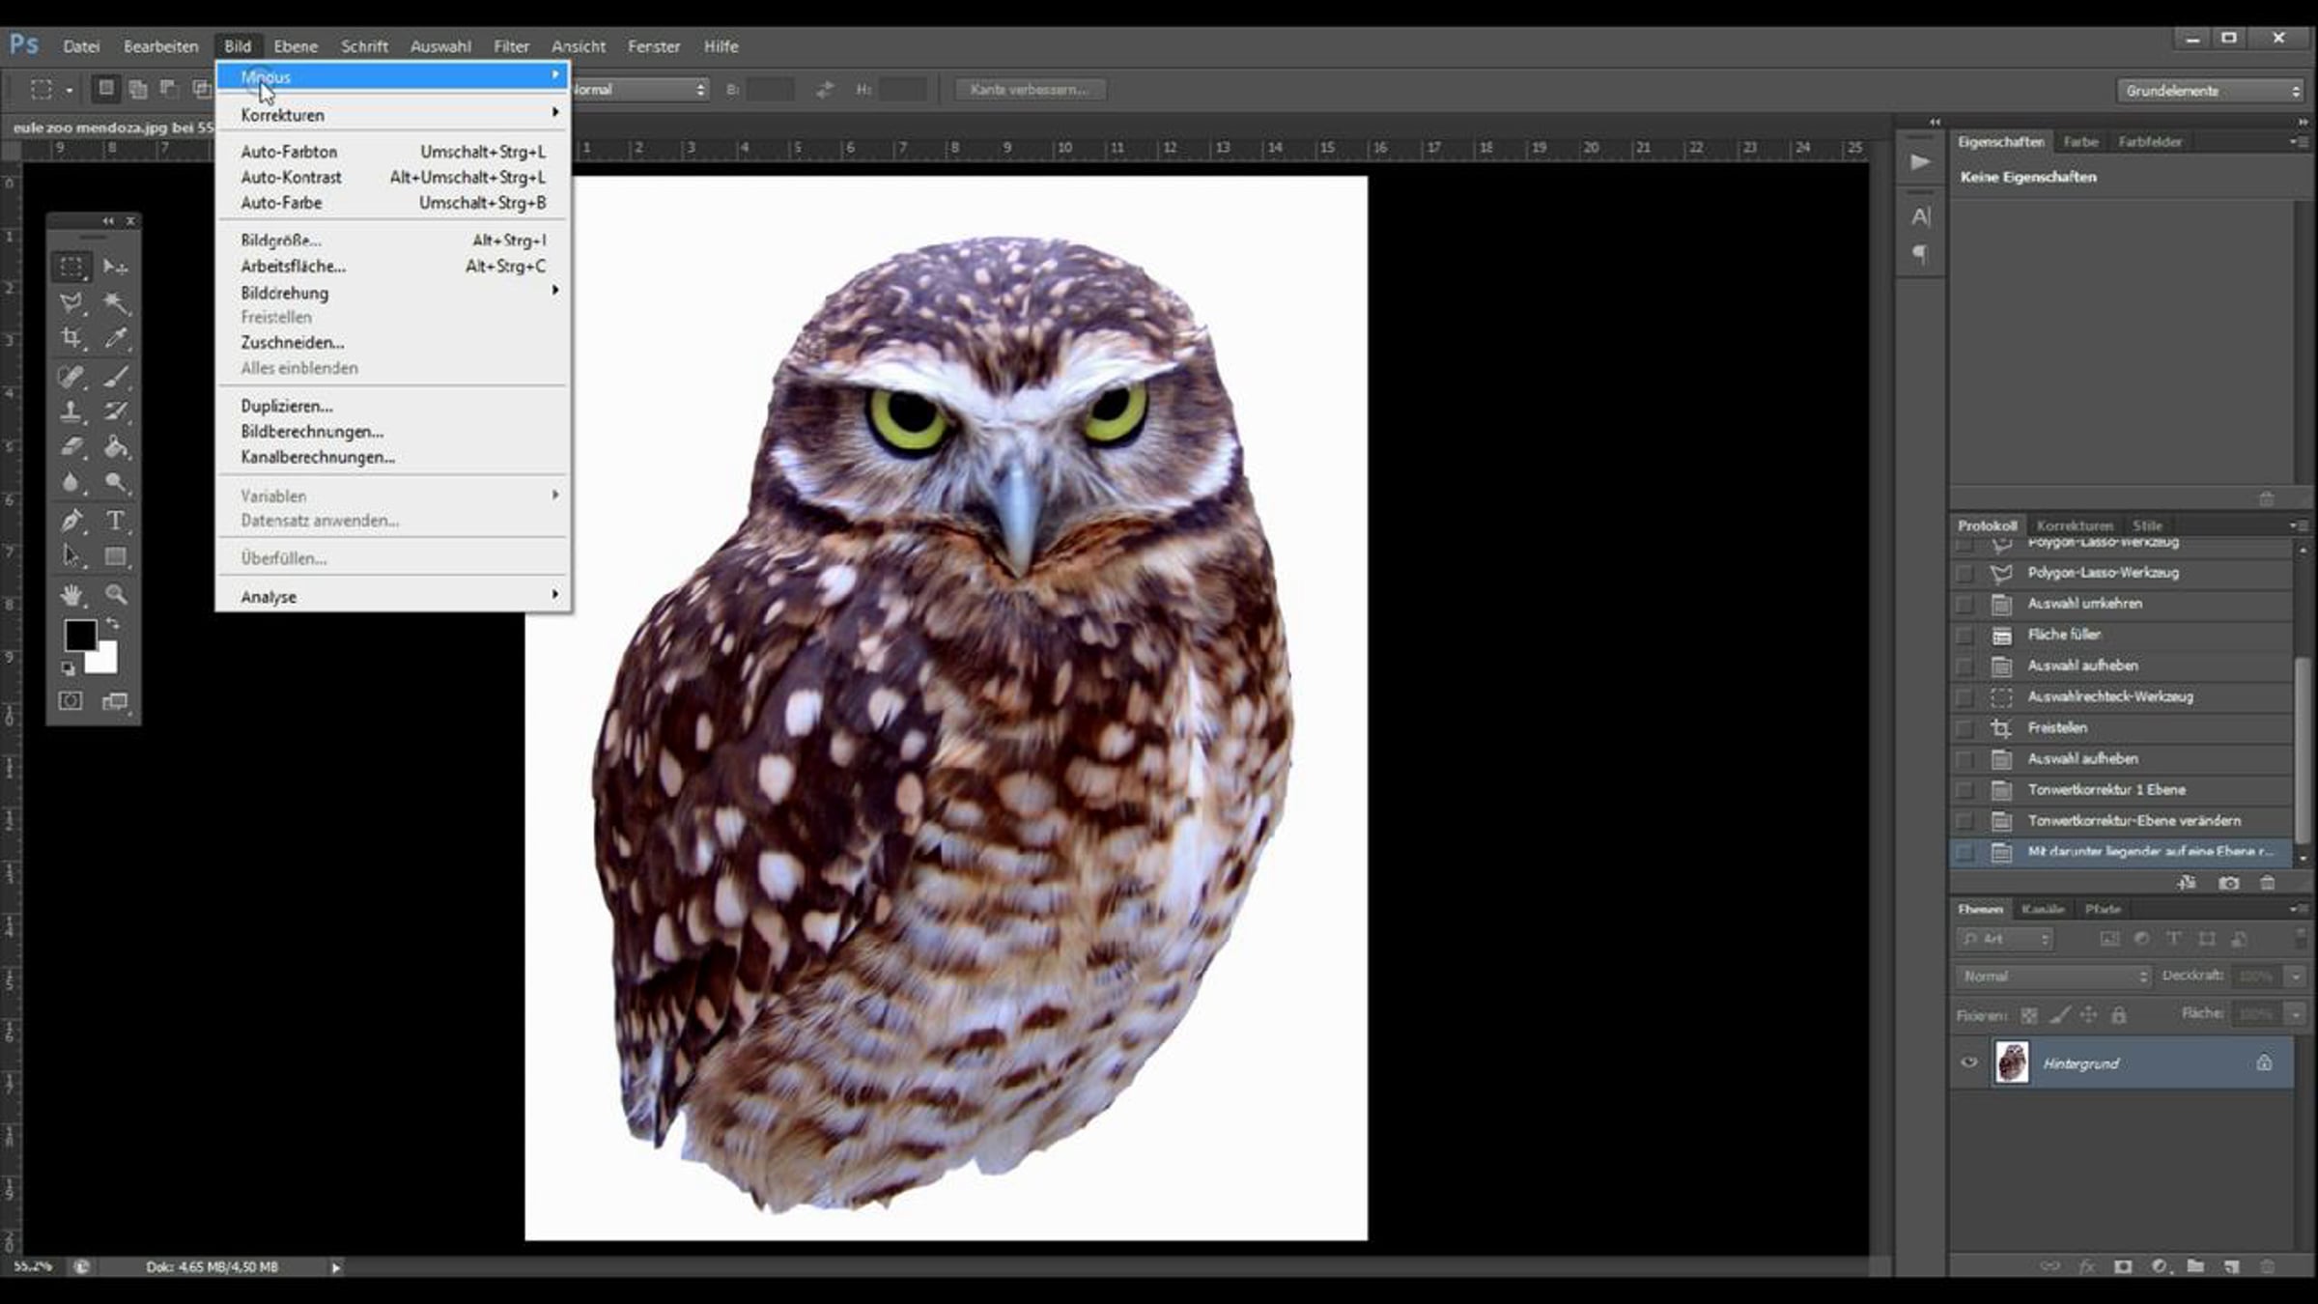This screenshot has width=2318, height=1304.
Task: Select the Paint Bucket tool
Action: pyautogui.click(x=116, y=447)
